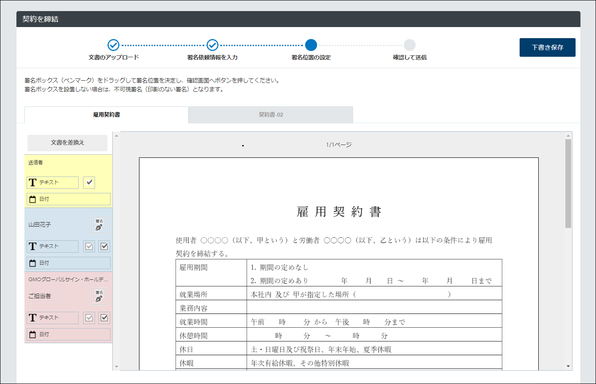Pick the 山田花子 テキスト field box
Screen dimensions: 596x384
[52, 246]
